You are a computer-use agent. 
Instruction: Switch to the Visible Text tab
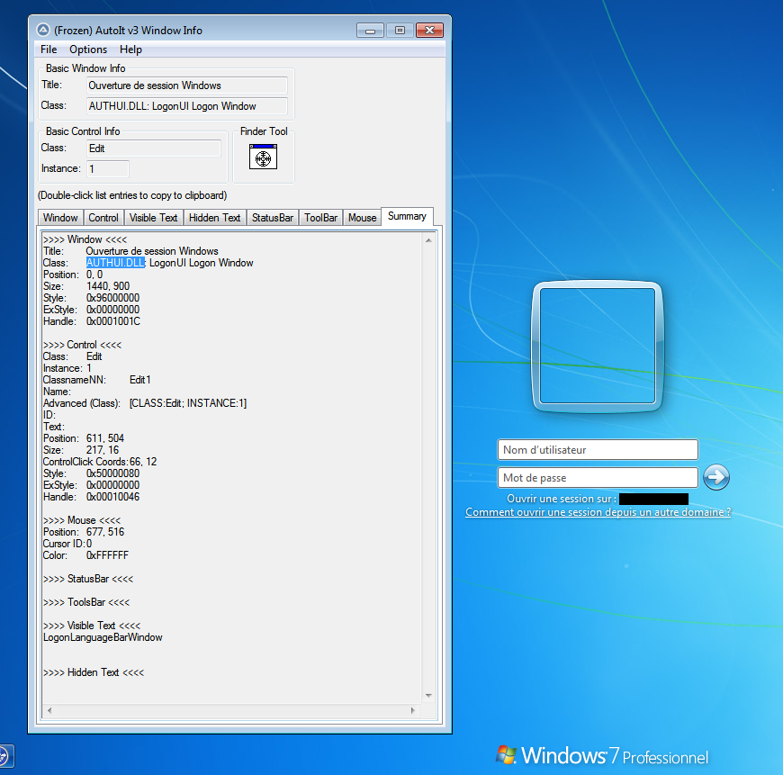pyautogui.click(x=153, y=218)
